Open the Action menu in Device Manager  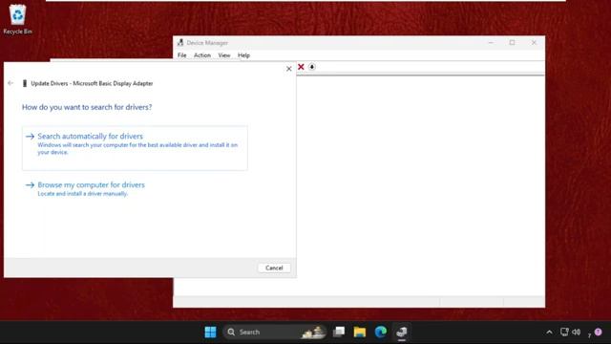coord(202,55)
